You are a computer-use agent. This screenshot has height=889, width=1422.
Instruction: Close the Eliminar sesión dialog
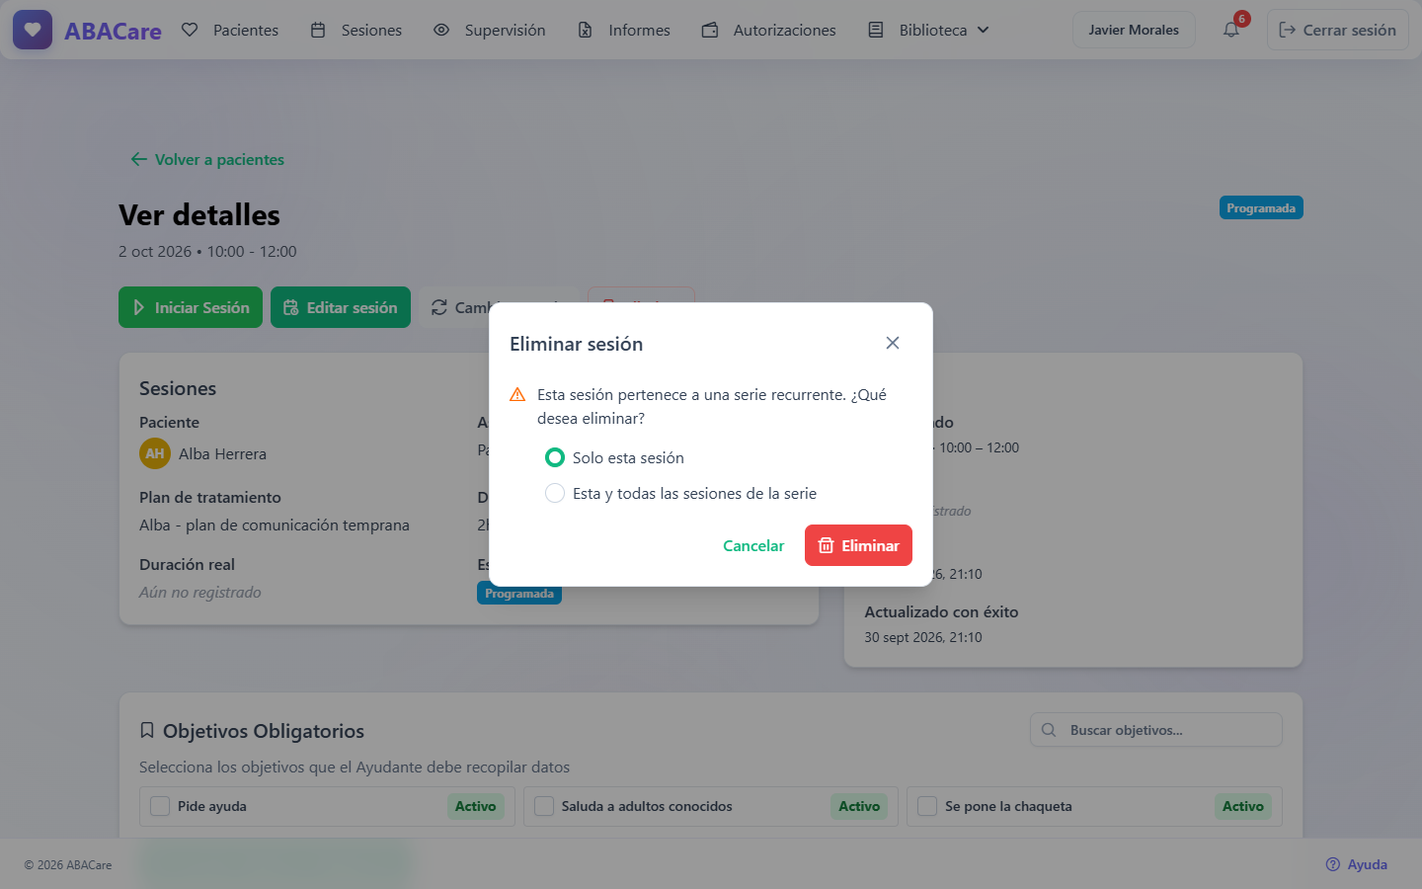pyautogui.click(x=893, y=343)
